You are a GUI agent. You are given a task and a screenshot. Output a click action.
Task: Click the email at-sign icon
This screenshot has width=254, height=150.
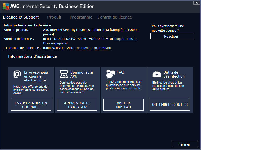(x=17, y=74)
